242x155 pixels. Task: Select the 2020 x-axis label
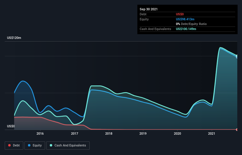tap(177, 133)
